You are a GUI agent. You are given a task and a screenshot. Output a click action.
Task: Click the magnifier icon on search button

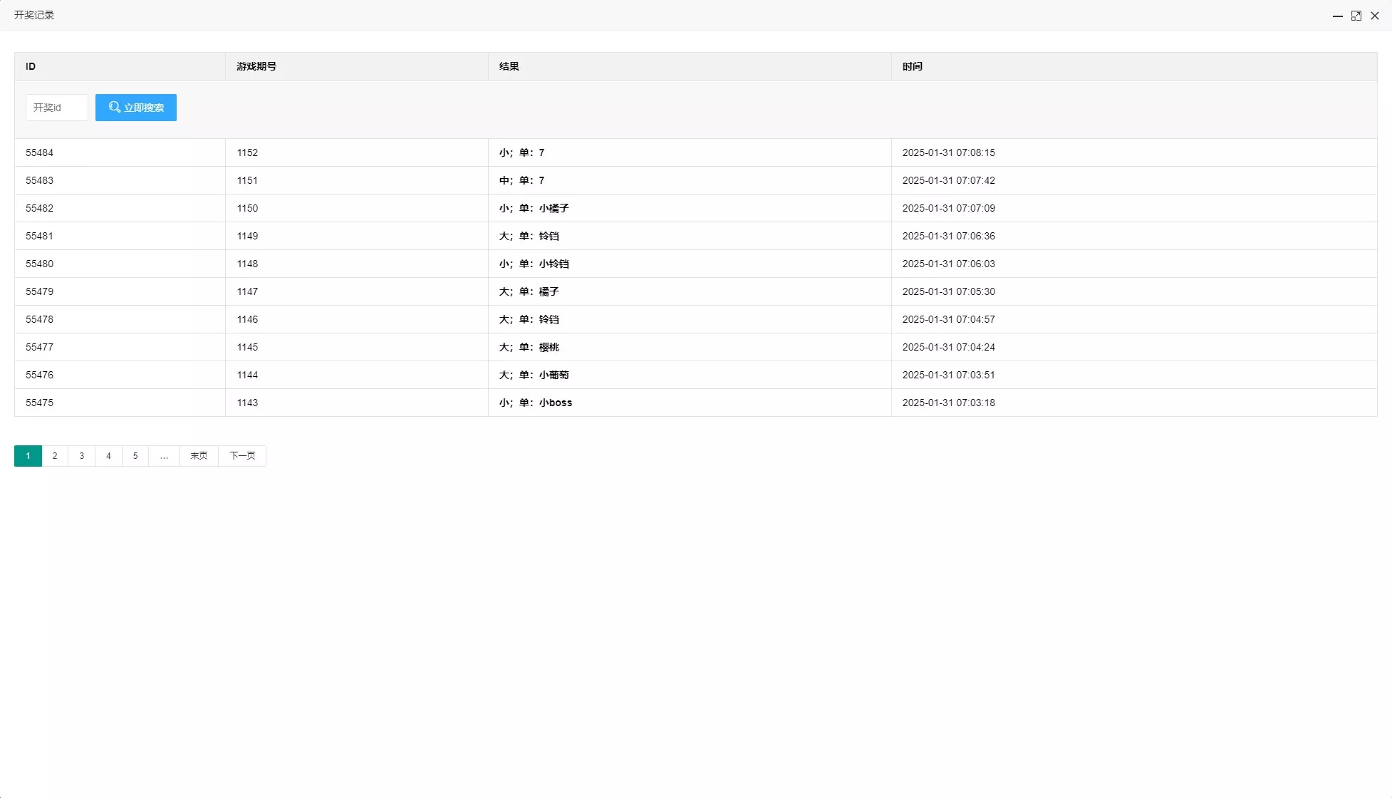click(114, 107)
